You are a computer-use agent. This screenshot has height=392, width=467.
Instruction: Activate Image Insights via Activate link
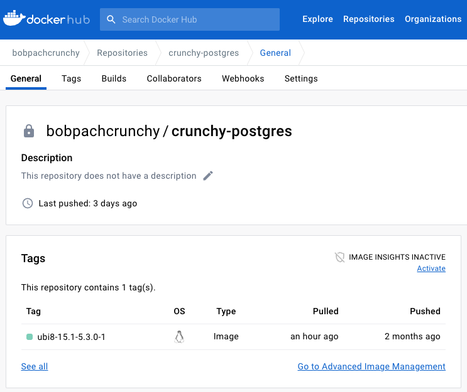(x=431, y=268)
